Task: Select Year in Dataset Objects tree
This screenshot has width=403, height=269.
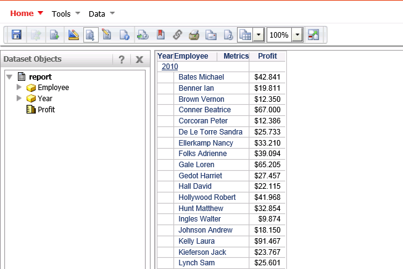Action: tap(45, 98)
